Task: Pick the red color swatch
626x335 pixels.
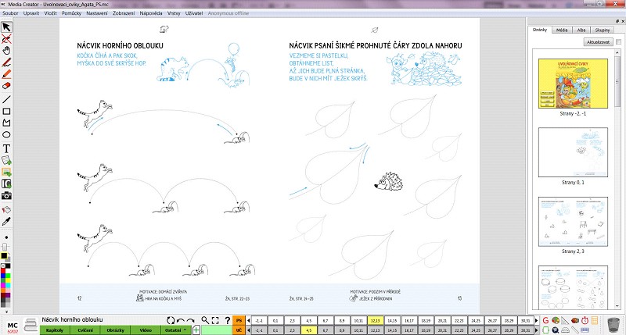Action: [3, 271]
